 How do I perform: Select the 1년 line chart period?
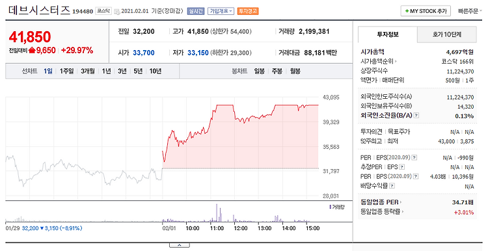pyautogui.click(x=107, y=72)
